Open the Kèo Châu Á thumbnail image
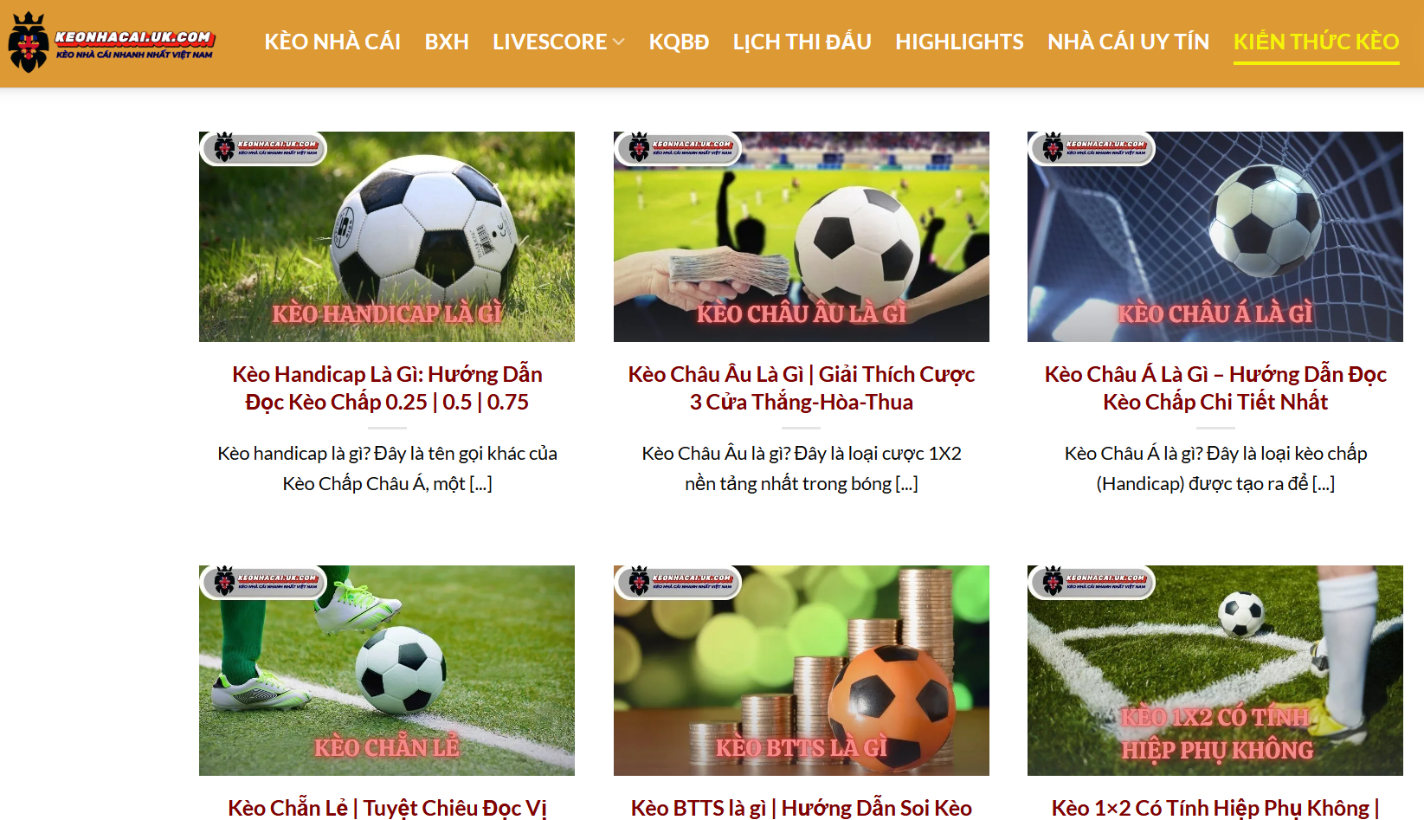 tap(1215, 236)
